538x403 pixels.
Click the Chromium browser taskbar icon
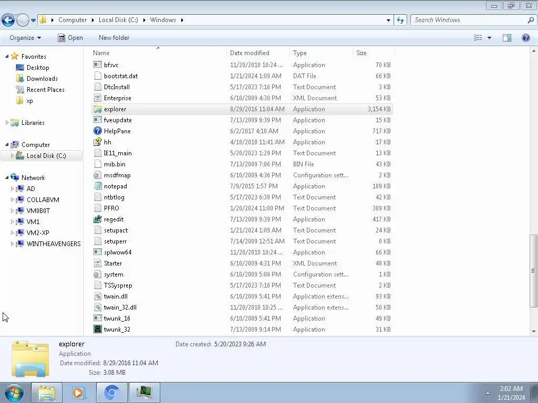click(x=111, y=393)
